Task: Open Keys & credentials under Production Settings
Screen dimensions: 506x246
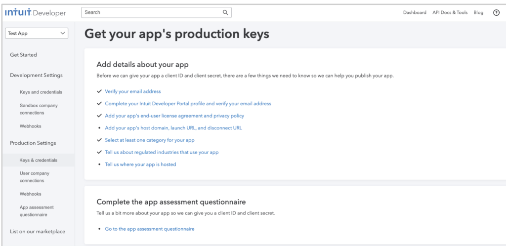Action: coord(39,160)
